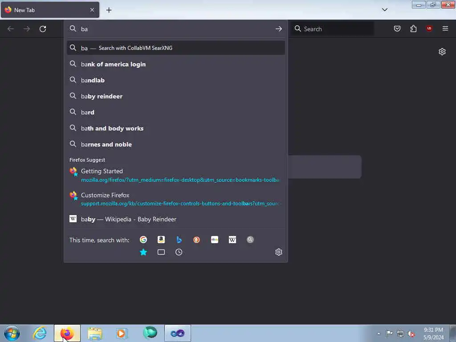Search this time with Amazon icon
Viewport: 456px width, 342px height.
161,240
